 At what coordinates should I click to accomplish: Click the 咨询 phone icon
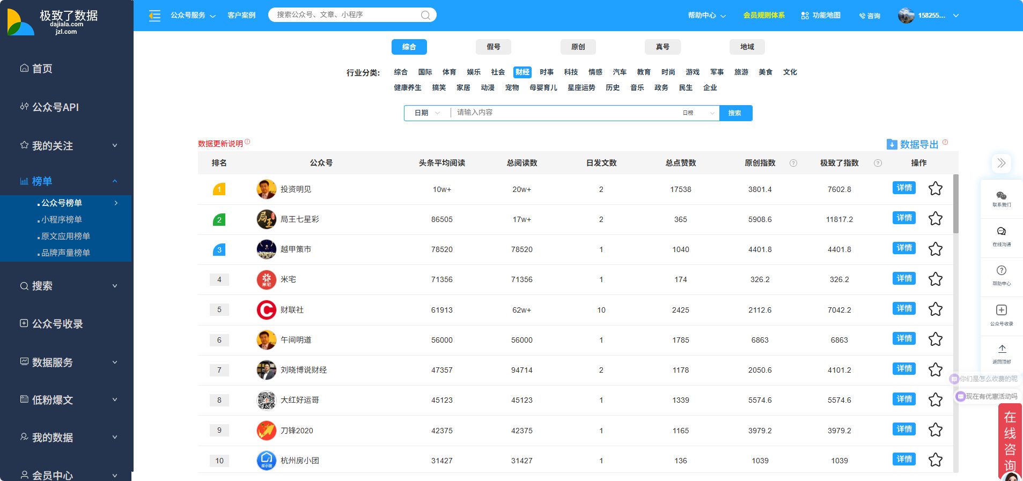click(862, 16)
